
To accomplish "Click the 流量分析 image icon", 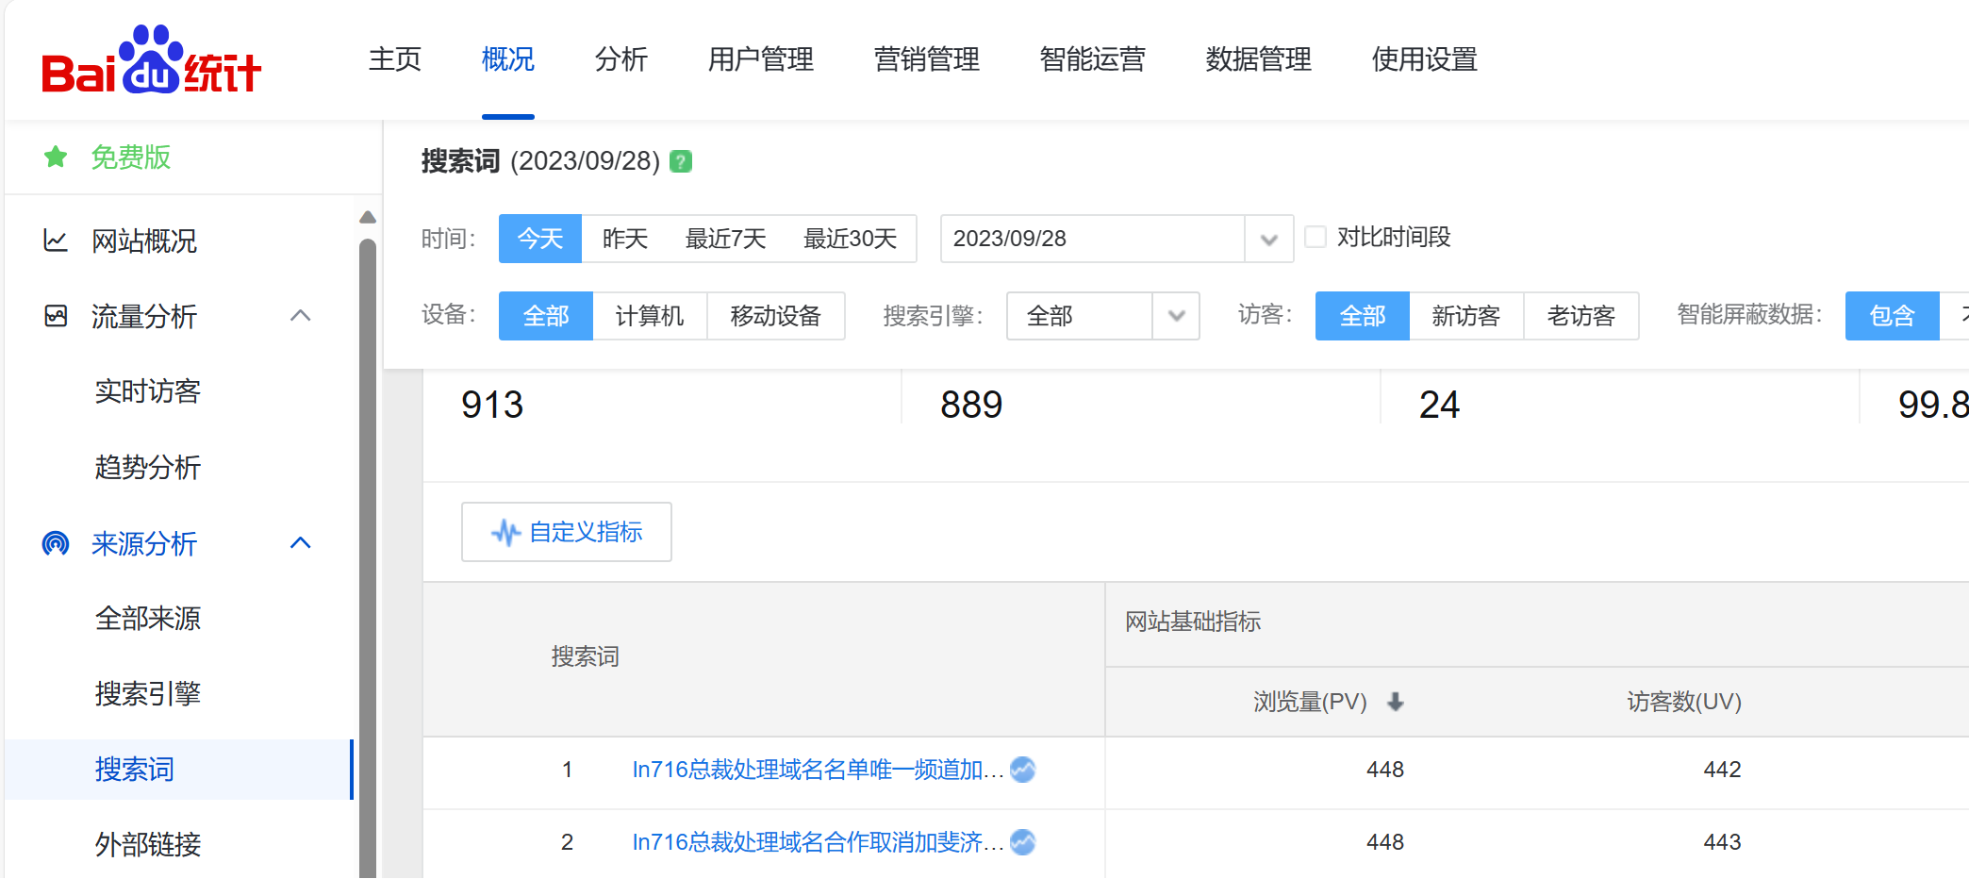I will point(56,316).
